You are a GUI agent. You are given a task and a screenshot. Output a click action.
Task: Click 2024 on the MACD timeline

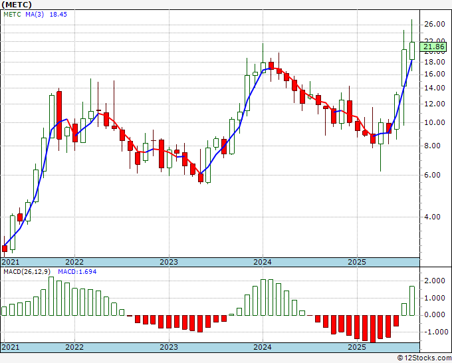[263, 347]
